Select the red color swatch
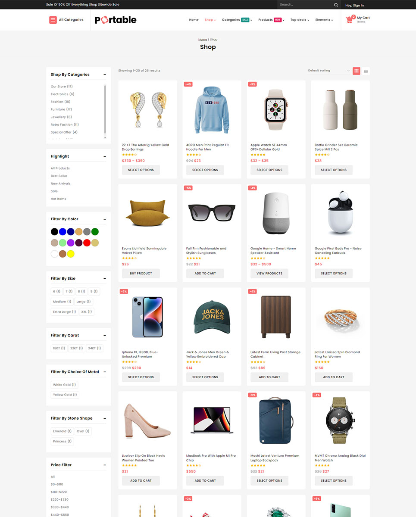416x517 pixels. point(87,243)
